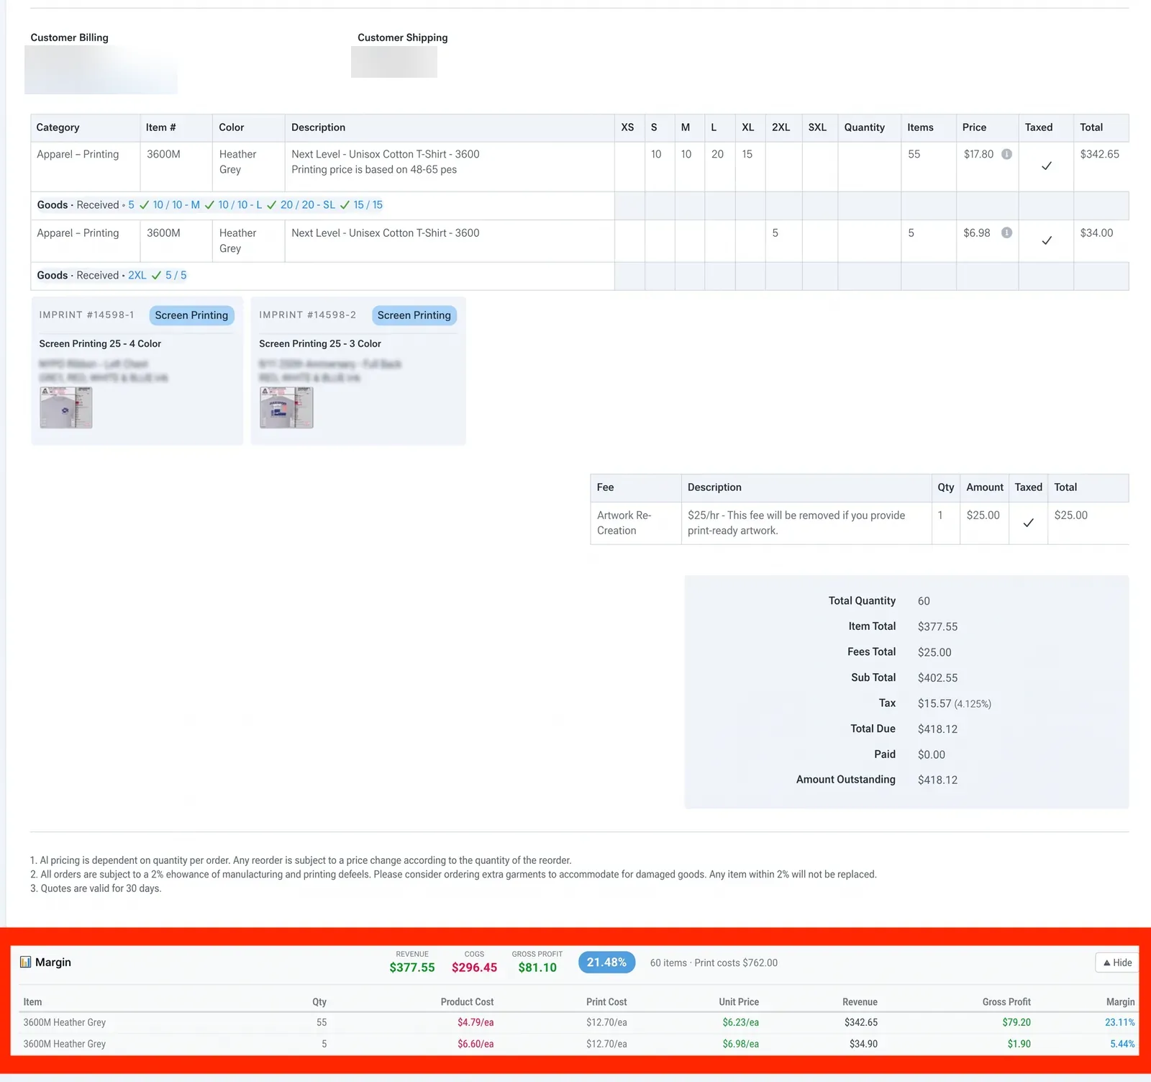Viewport: 1151px width, 1082px height.
Task: Click the $6.60/ea product cost
Action: [x=476, y=1044]
